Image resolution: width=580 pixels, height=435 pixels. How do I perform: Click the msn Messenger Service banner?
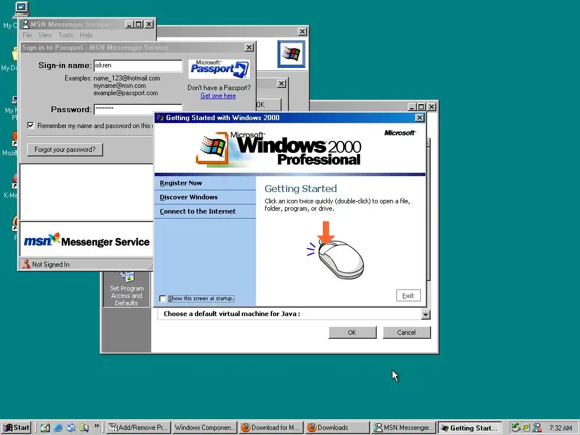tap(87, 241)
